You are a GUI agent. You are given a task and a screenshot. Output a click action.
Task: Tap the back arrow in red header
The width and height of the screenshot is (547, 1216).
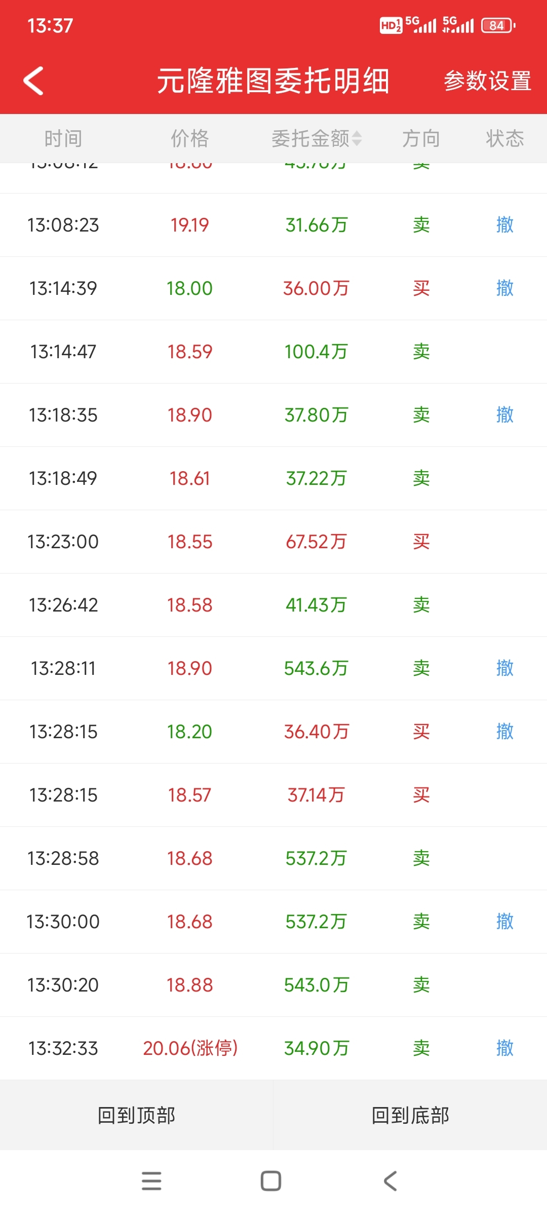pos(34,81)
